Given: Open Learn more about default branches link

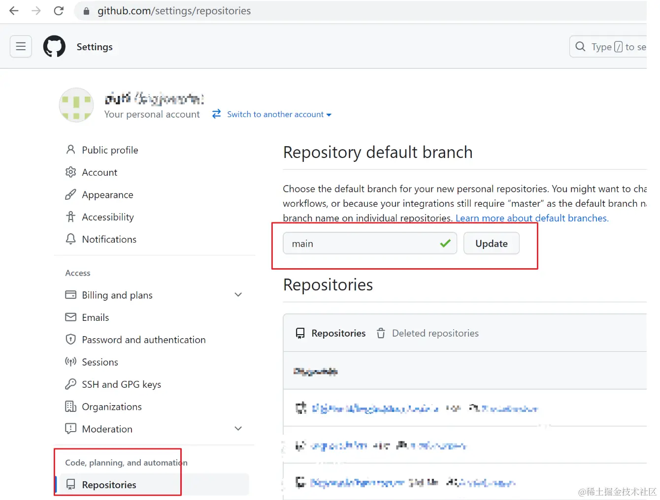Looking at the screenshot, I should click(532, 218).
